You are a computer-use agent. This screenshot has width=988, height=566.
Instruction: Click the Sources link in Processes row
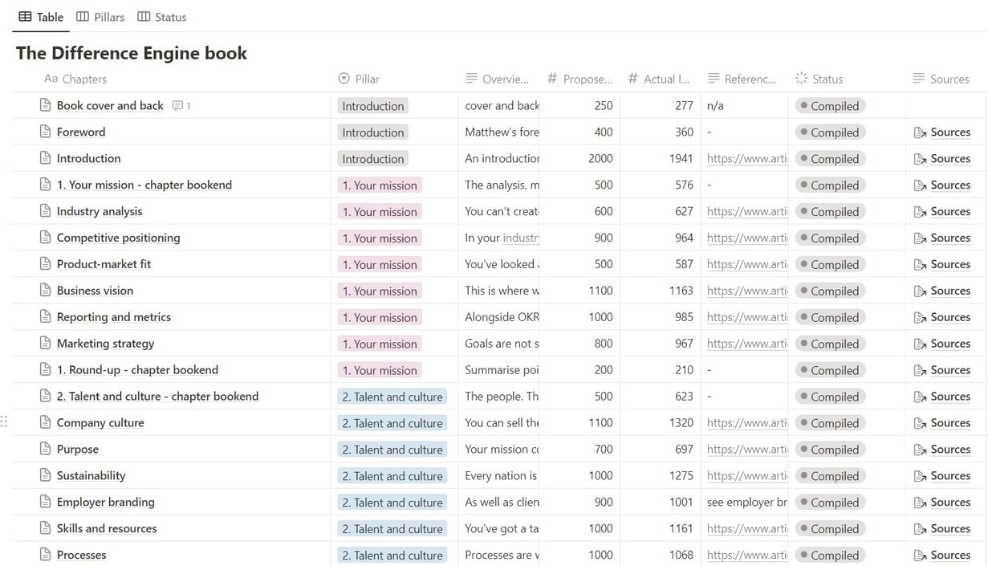950,555
